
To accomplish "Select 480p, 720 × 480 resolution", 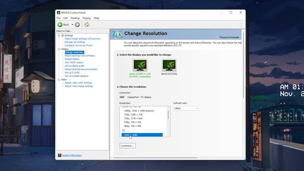I will coord(133,126).
